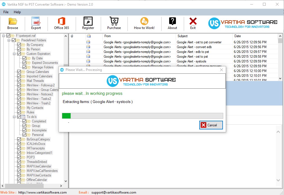Screen dimensions: 284x195
Task: Open the Help menu
Action: (x=17, y=12)
